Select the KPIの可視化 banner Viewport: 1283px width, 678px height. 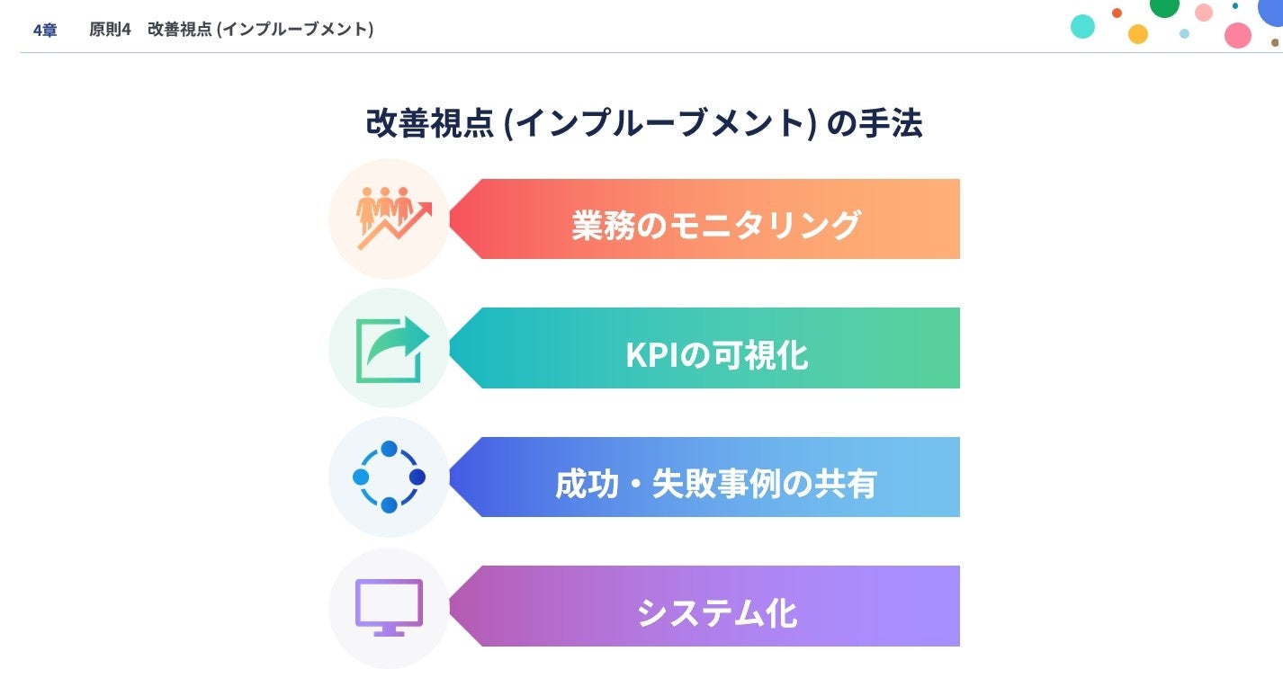tap(715, 354)
